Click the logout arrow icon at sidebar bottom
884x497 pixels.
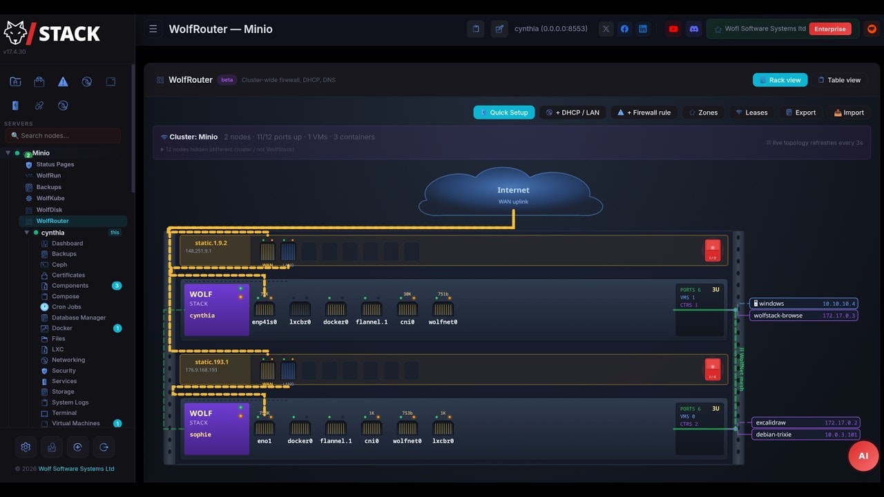[x=104, y=447]
